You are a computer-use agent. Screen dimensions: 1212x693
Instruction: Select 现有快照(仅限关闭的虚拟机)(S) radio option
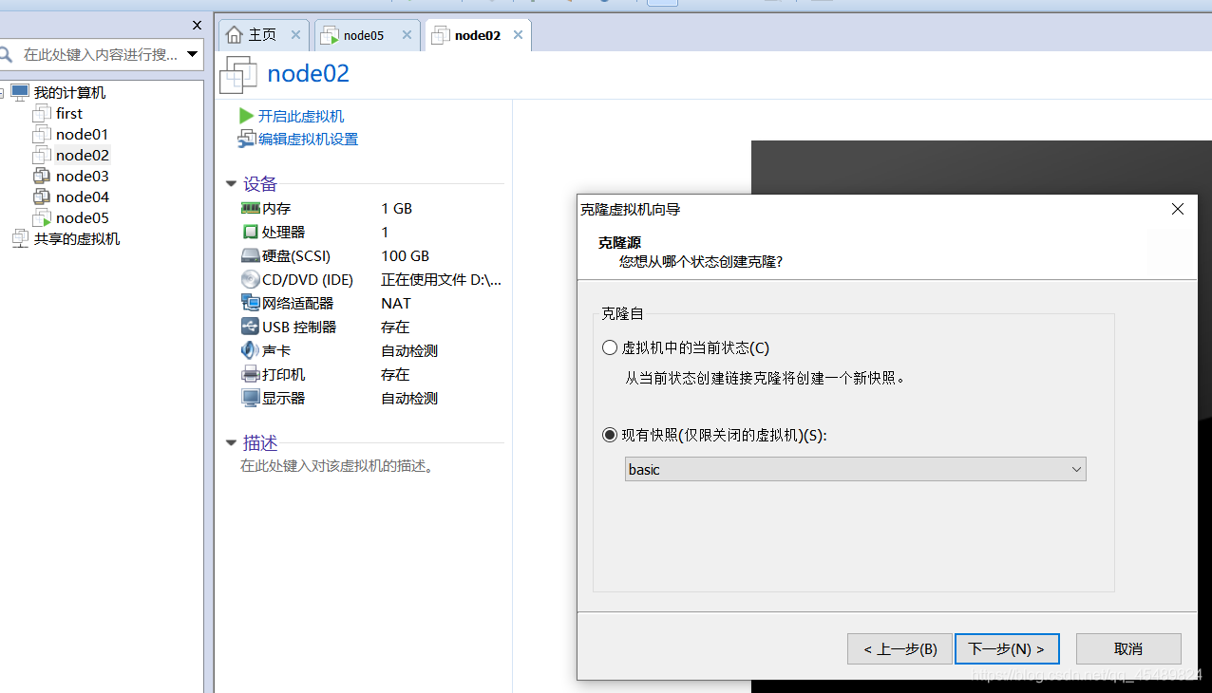coord(610,435)
